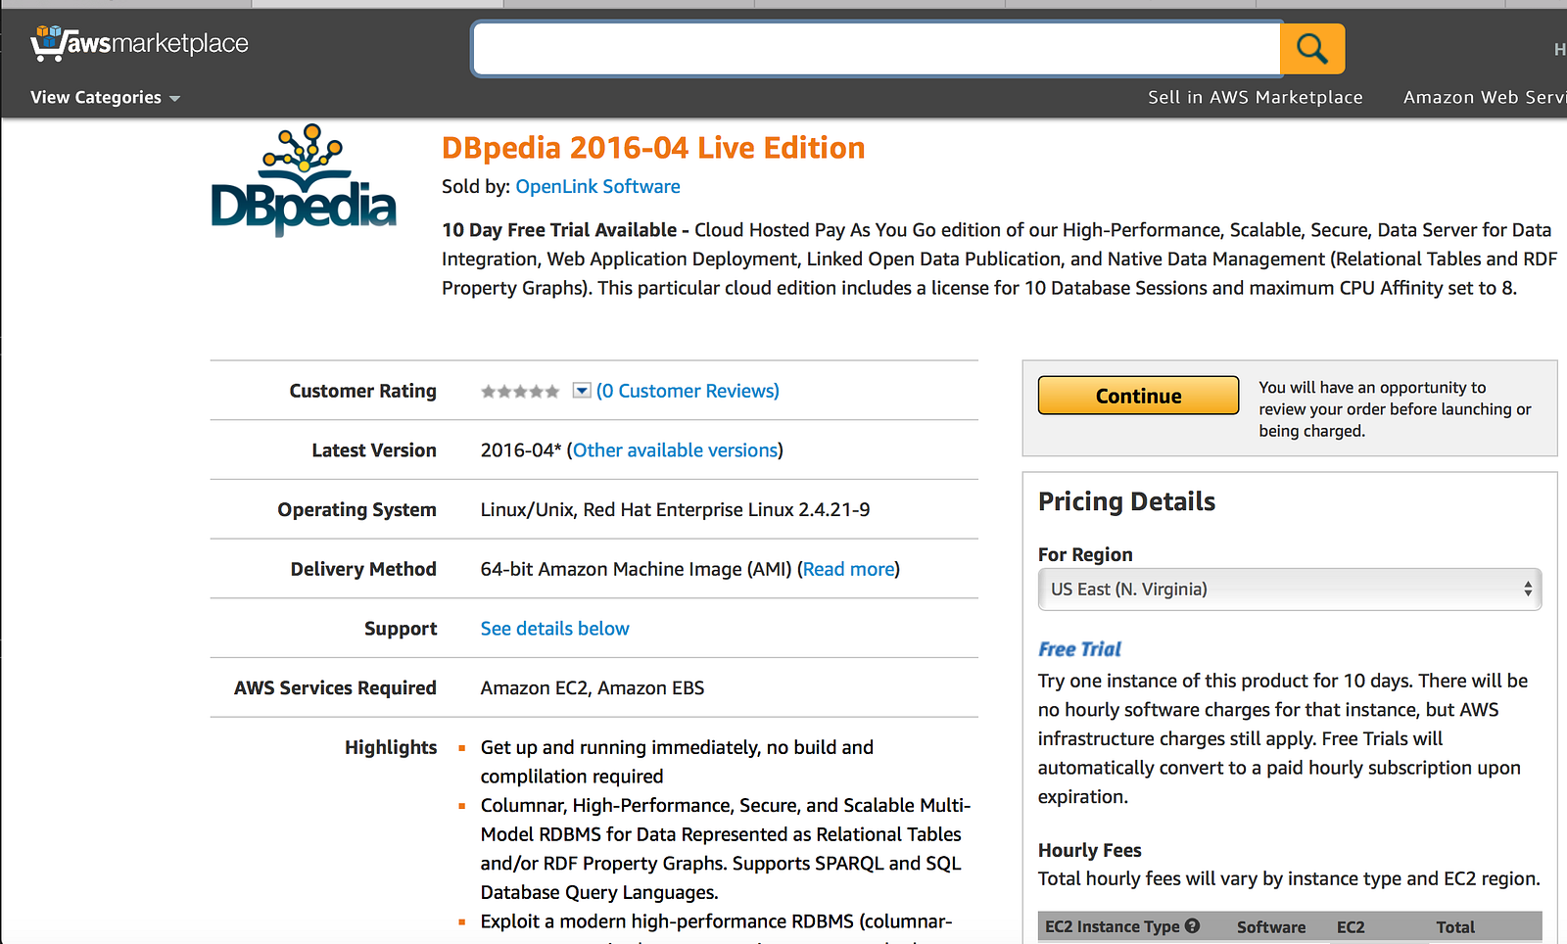Screen dimensions: 1567x944
Task: Click the Operating System label
Action: click(357, 510)
